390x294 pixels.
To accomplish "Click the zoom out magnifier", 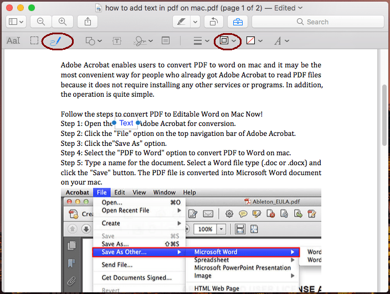I will click(41, 22).
